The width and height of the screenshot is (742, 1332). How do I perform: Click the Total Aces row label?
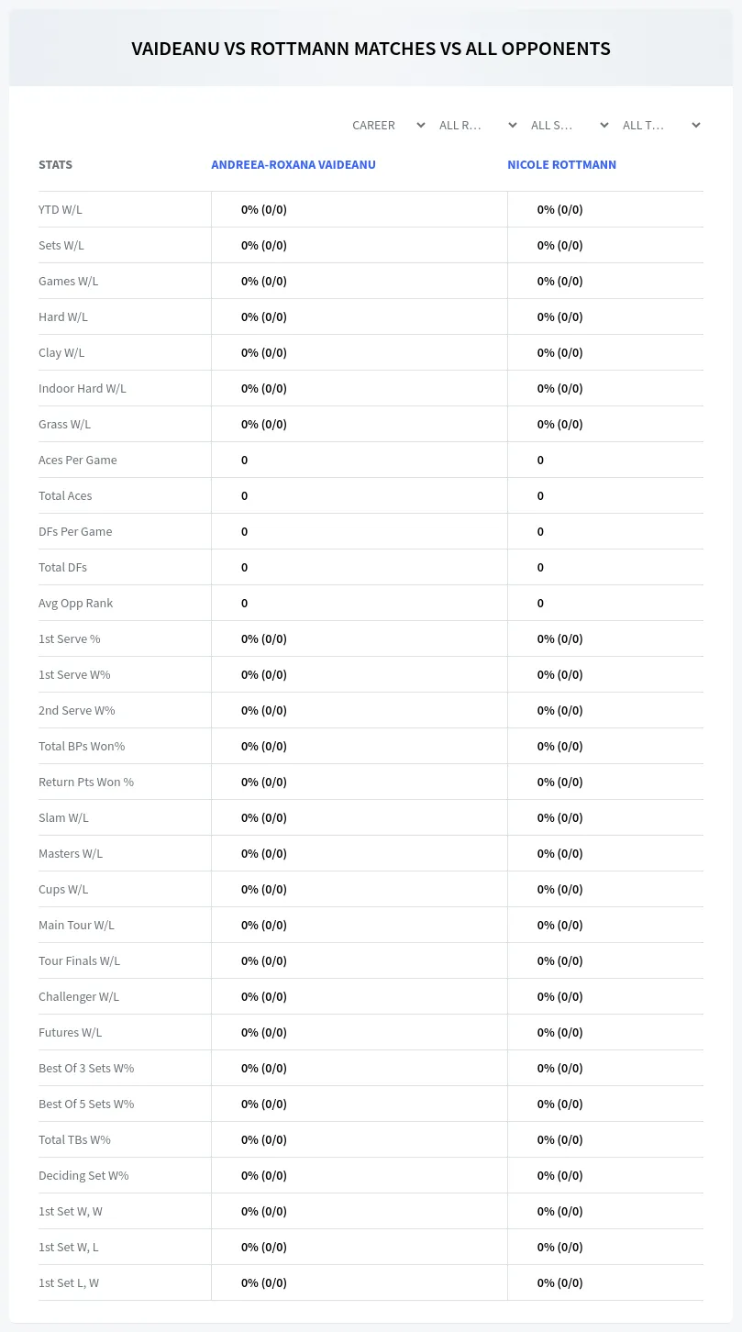click(65, 495)
